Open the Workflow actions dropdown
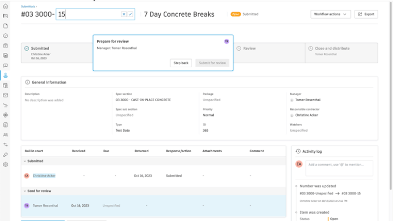 point(331,14)
